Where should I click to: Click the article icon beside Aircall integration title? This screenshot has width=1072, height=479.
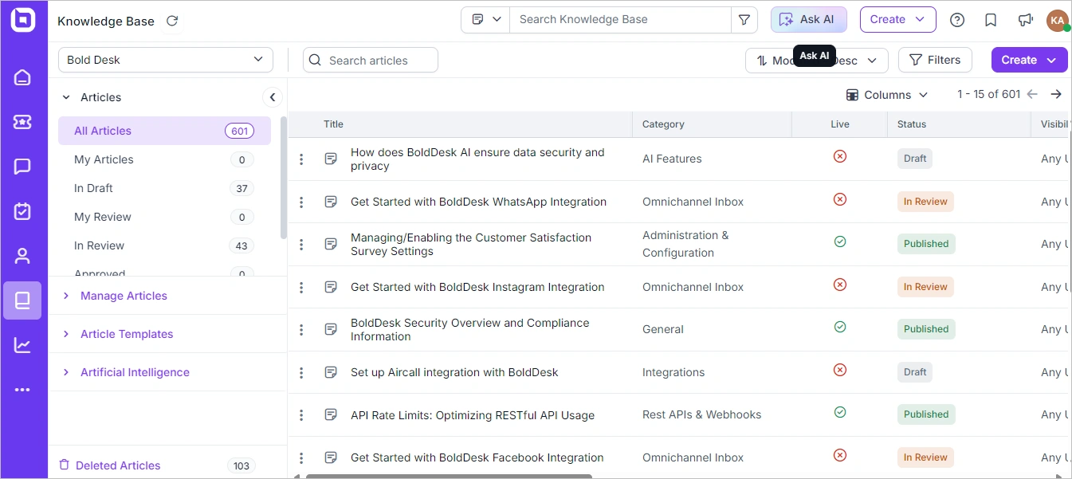[331, 372]
